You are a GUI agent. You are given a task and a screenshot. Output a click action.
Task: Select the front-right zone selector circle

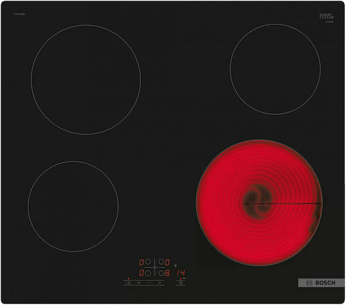pyautogui.click(x=161, y=273)
